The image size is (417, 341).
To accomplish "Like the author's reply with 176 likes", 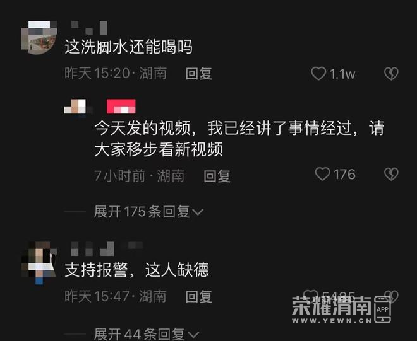I will pyautogui.click(x=322, y=174).
